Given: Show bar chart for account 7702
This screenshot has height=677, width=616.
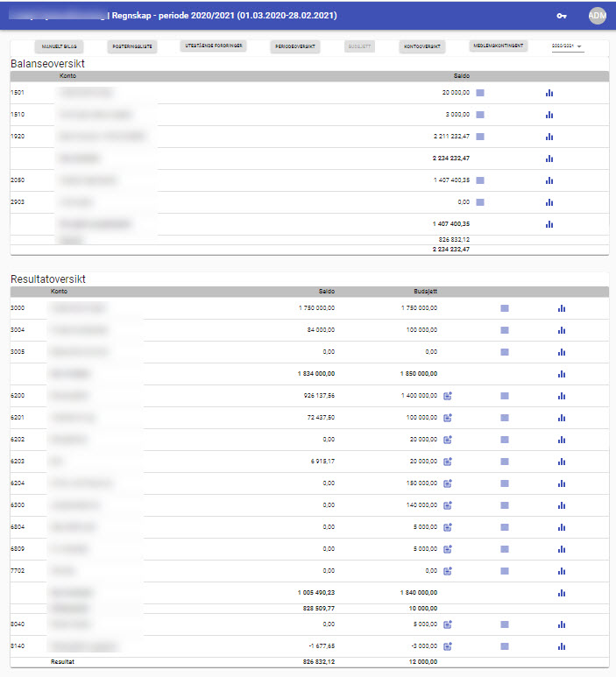Looking at the screenshot, I should (x=562, y=571).
